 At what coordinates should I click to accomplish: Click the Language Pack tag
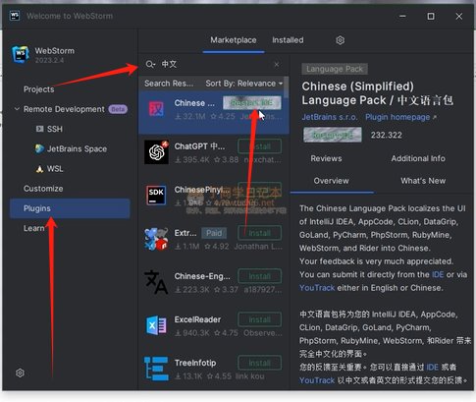335,69
